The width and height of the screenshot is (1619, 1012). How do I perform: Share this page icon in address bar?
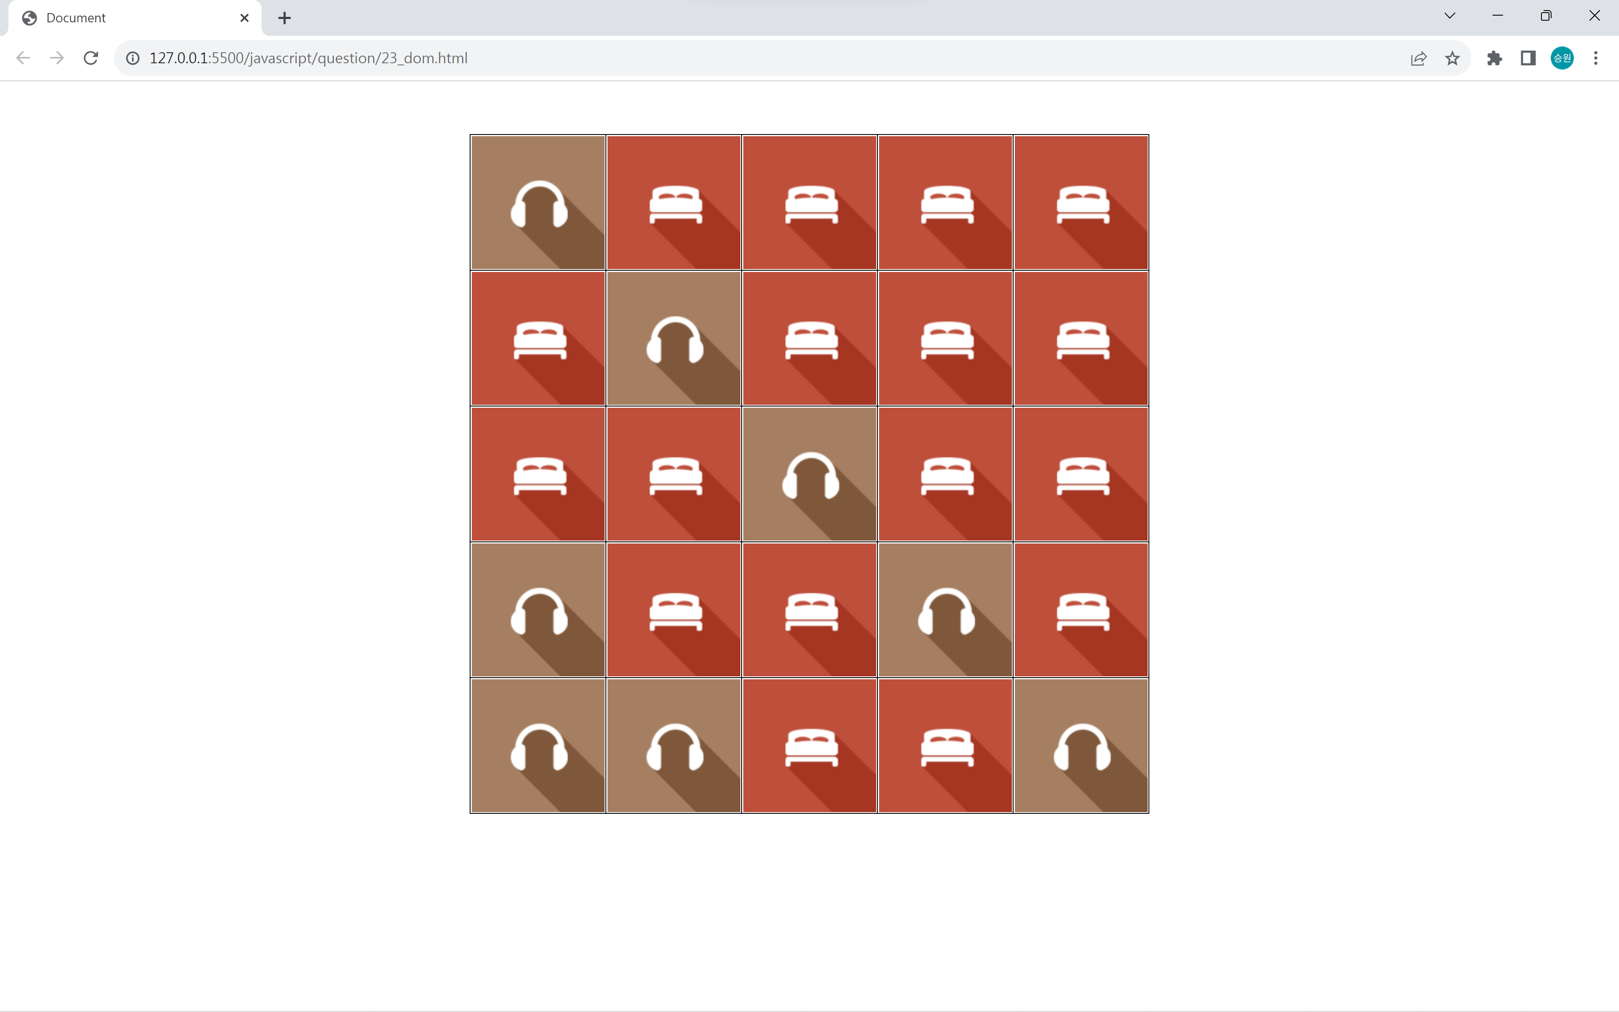click(x=1418, y=58)
